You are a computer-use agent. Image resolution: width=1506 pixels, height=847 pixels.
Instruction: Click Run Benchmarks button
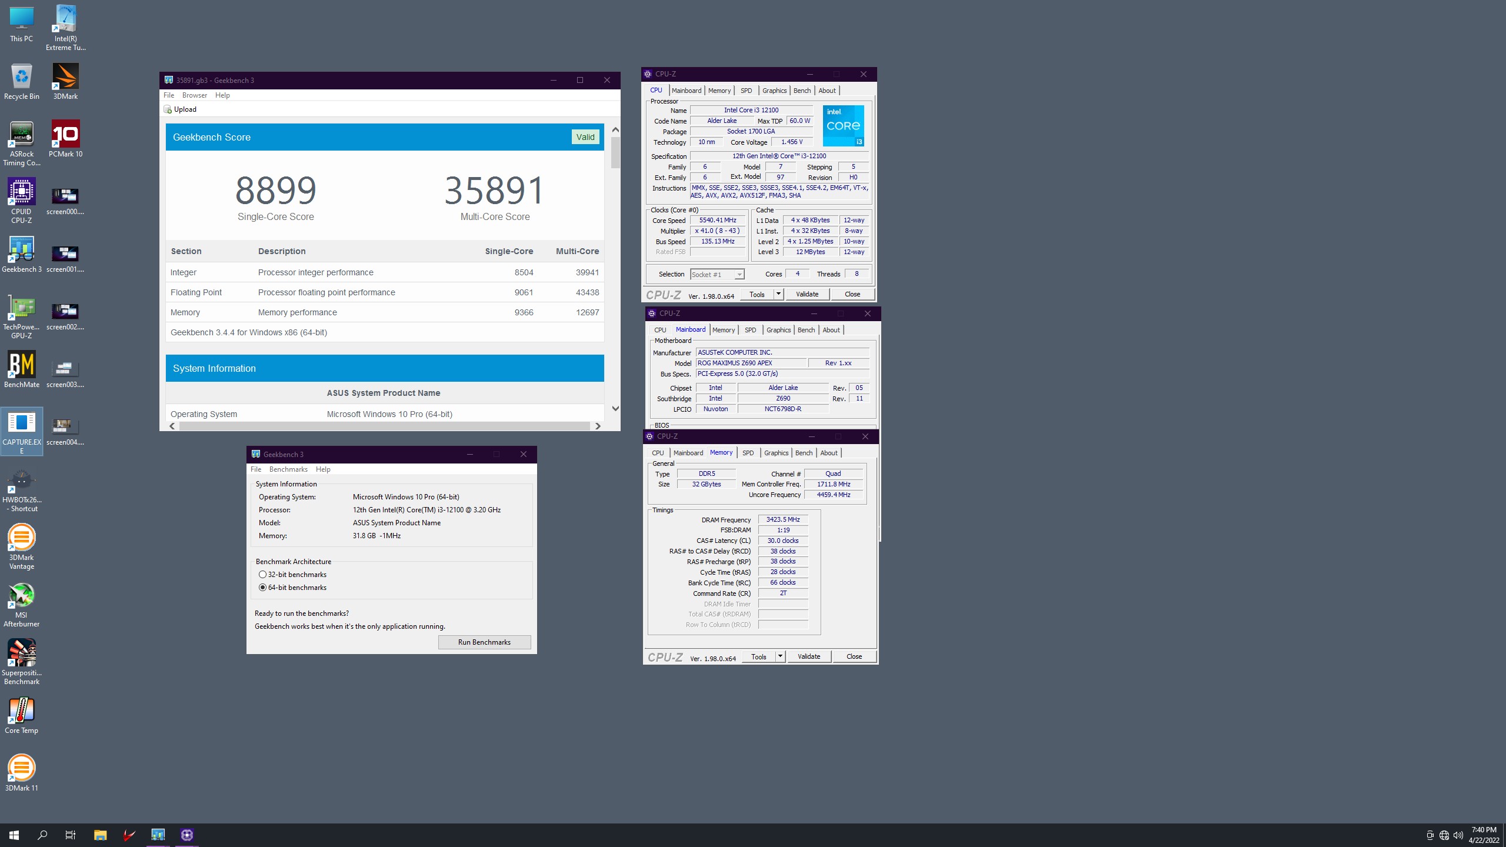pyautogui.click(x=484, y=642)
